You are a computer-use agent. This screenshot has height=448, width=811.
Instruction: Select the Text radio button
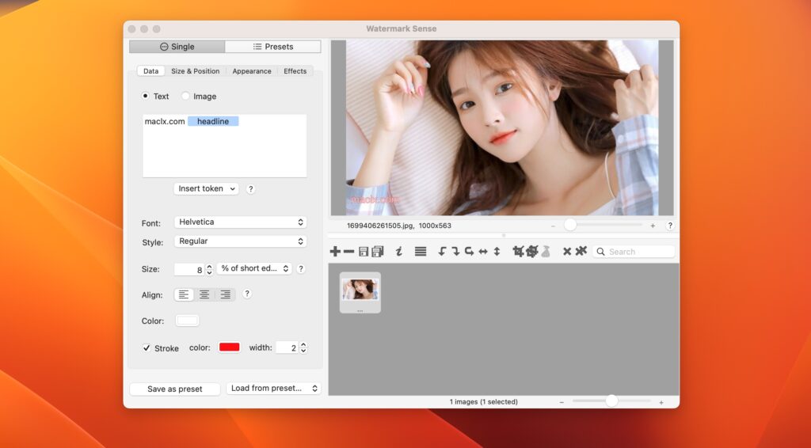pyautogui.click(x=146, y=96)
